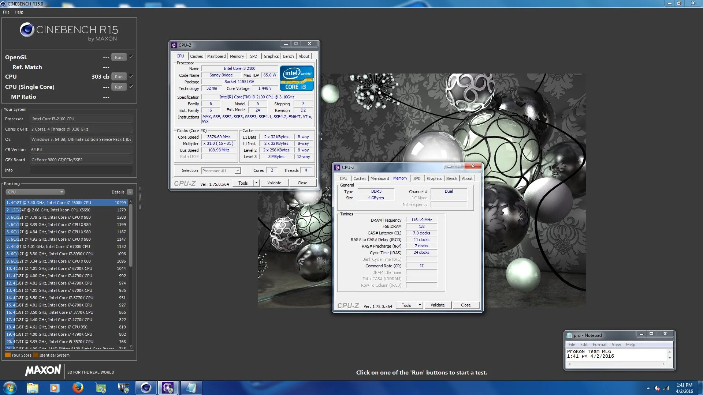703x395 pixels.
Task: Open the Notepad Format menu
Action: (x=599, y=345)
